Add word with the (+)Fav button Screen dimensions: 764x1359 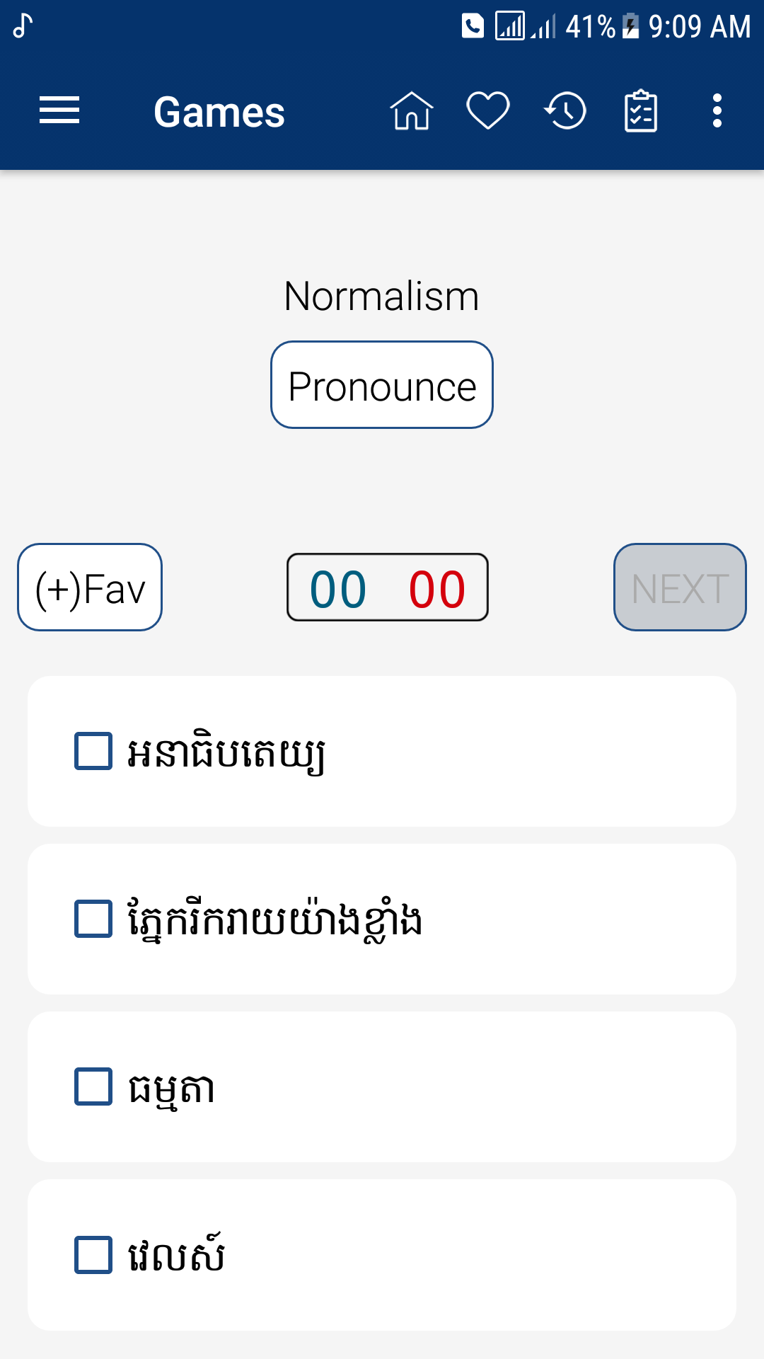coord(90,587)
